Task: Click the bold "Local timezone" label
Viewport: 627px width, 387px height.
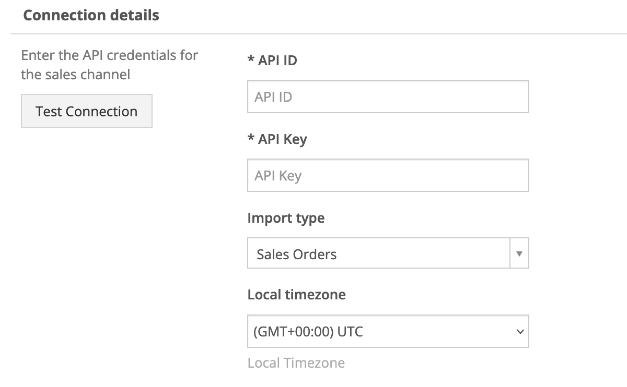Action: click(296, 295)
